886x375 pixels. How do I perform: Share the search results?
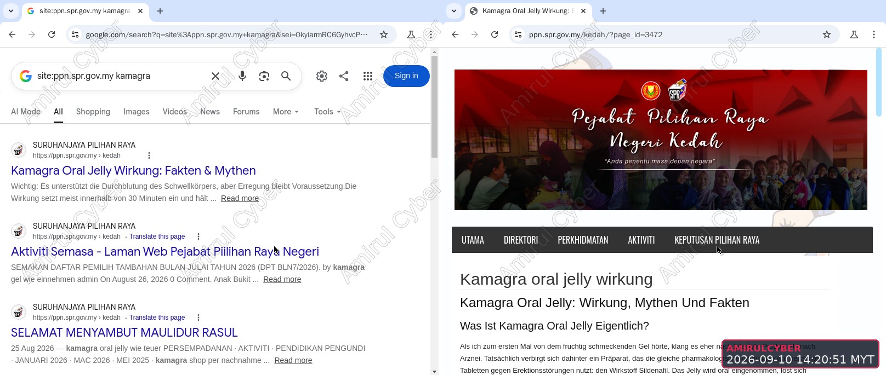(344, 76)
